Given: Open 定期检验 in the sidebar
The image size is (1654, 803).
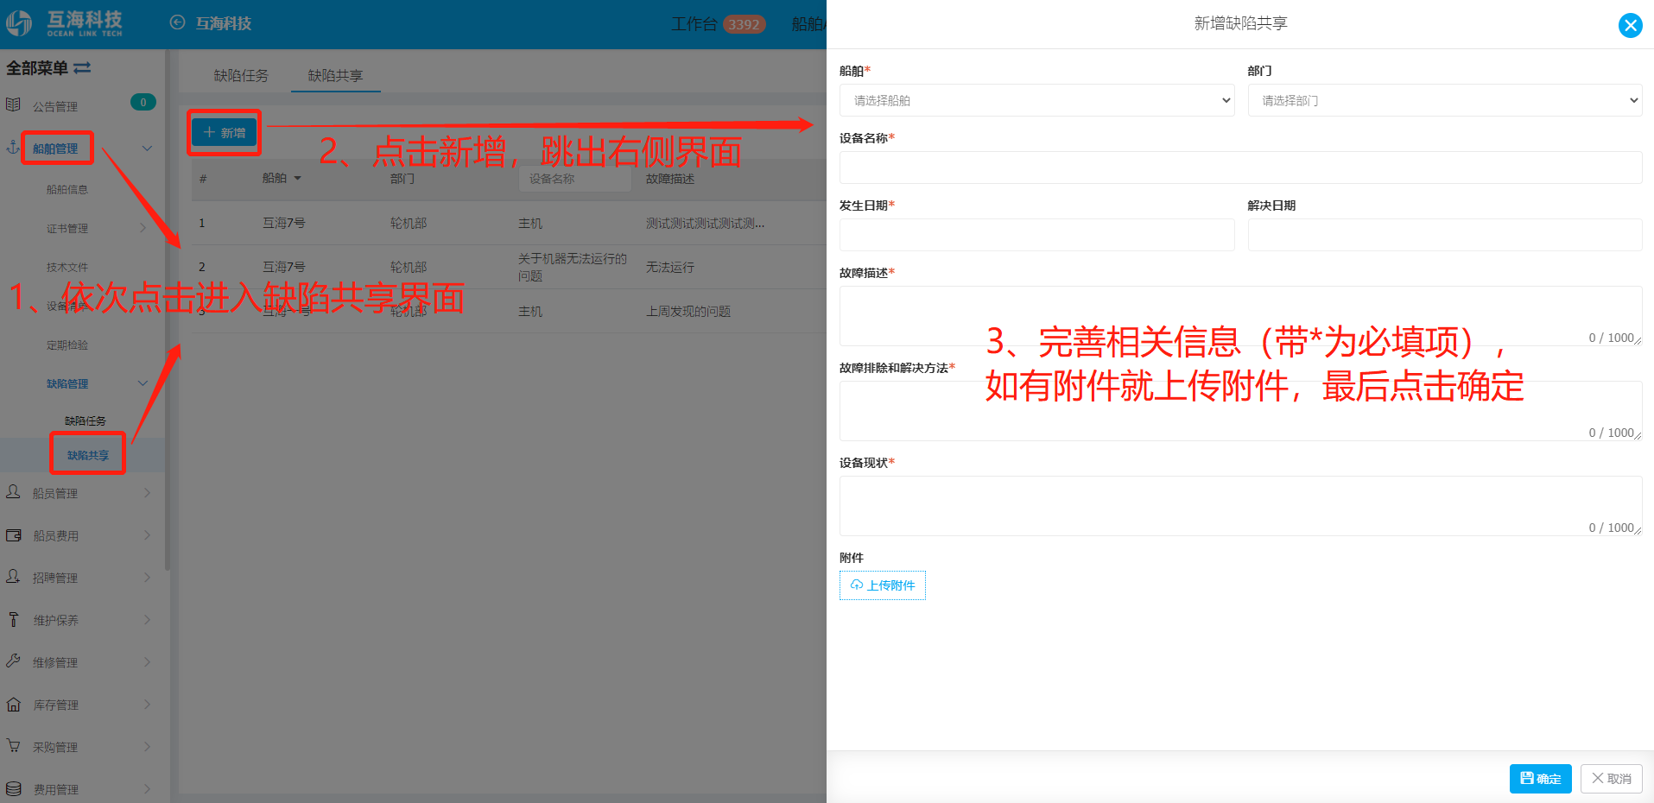Looking at the screenshot, I should pos(67,345).
